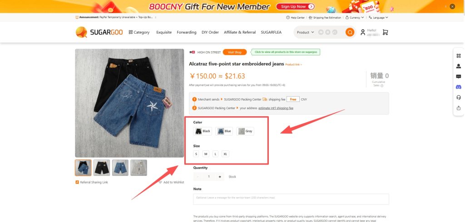Click the headset customer support icon
The width and height of the screenshot is (465, 222).
tap(458, 97)
